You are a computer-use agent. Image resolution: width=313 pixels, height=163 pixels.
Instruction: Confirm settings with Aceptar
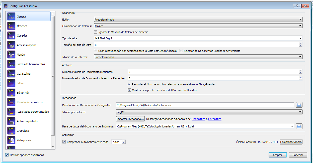(x=277, y=155)
